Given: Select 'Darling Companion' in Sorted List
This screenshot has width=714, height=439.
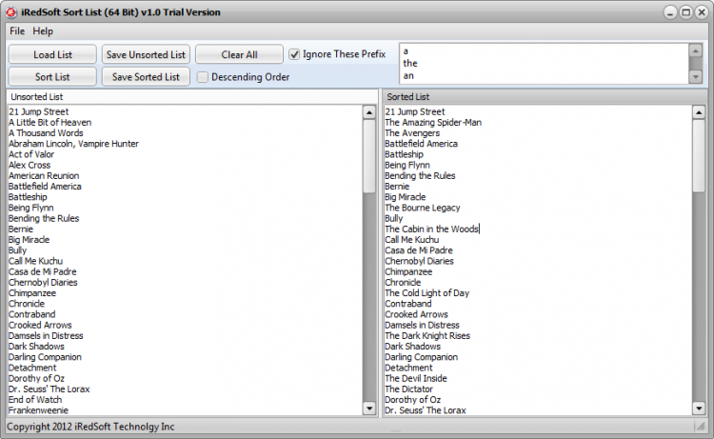Looking at the screenshot, I should tap(421, 357).
